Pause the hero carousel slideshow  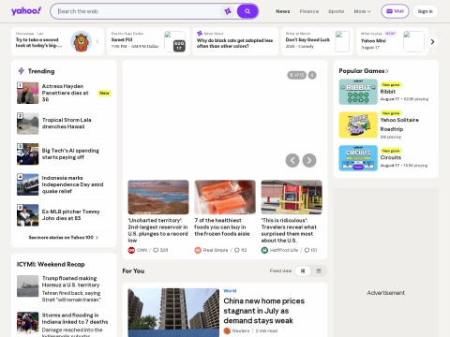(x=312, y=75)
